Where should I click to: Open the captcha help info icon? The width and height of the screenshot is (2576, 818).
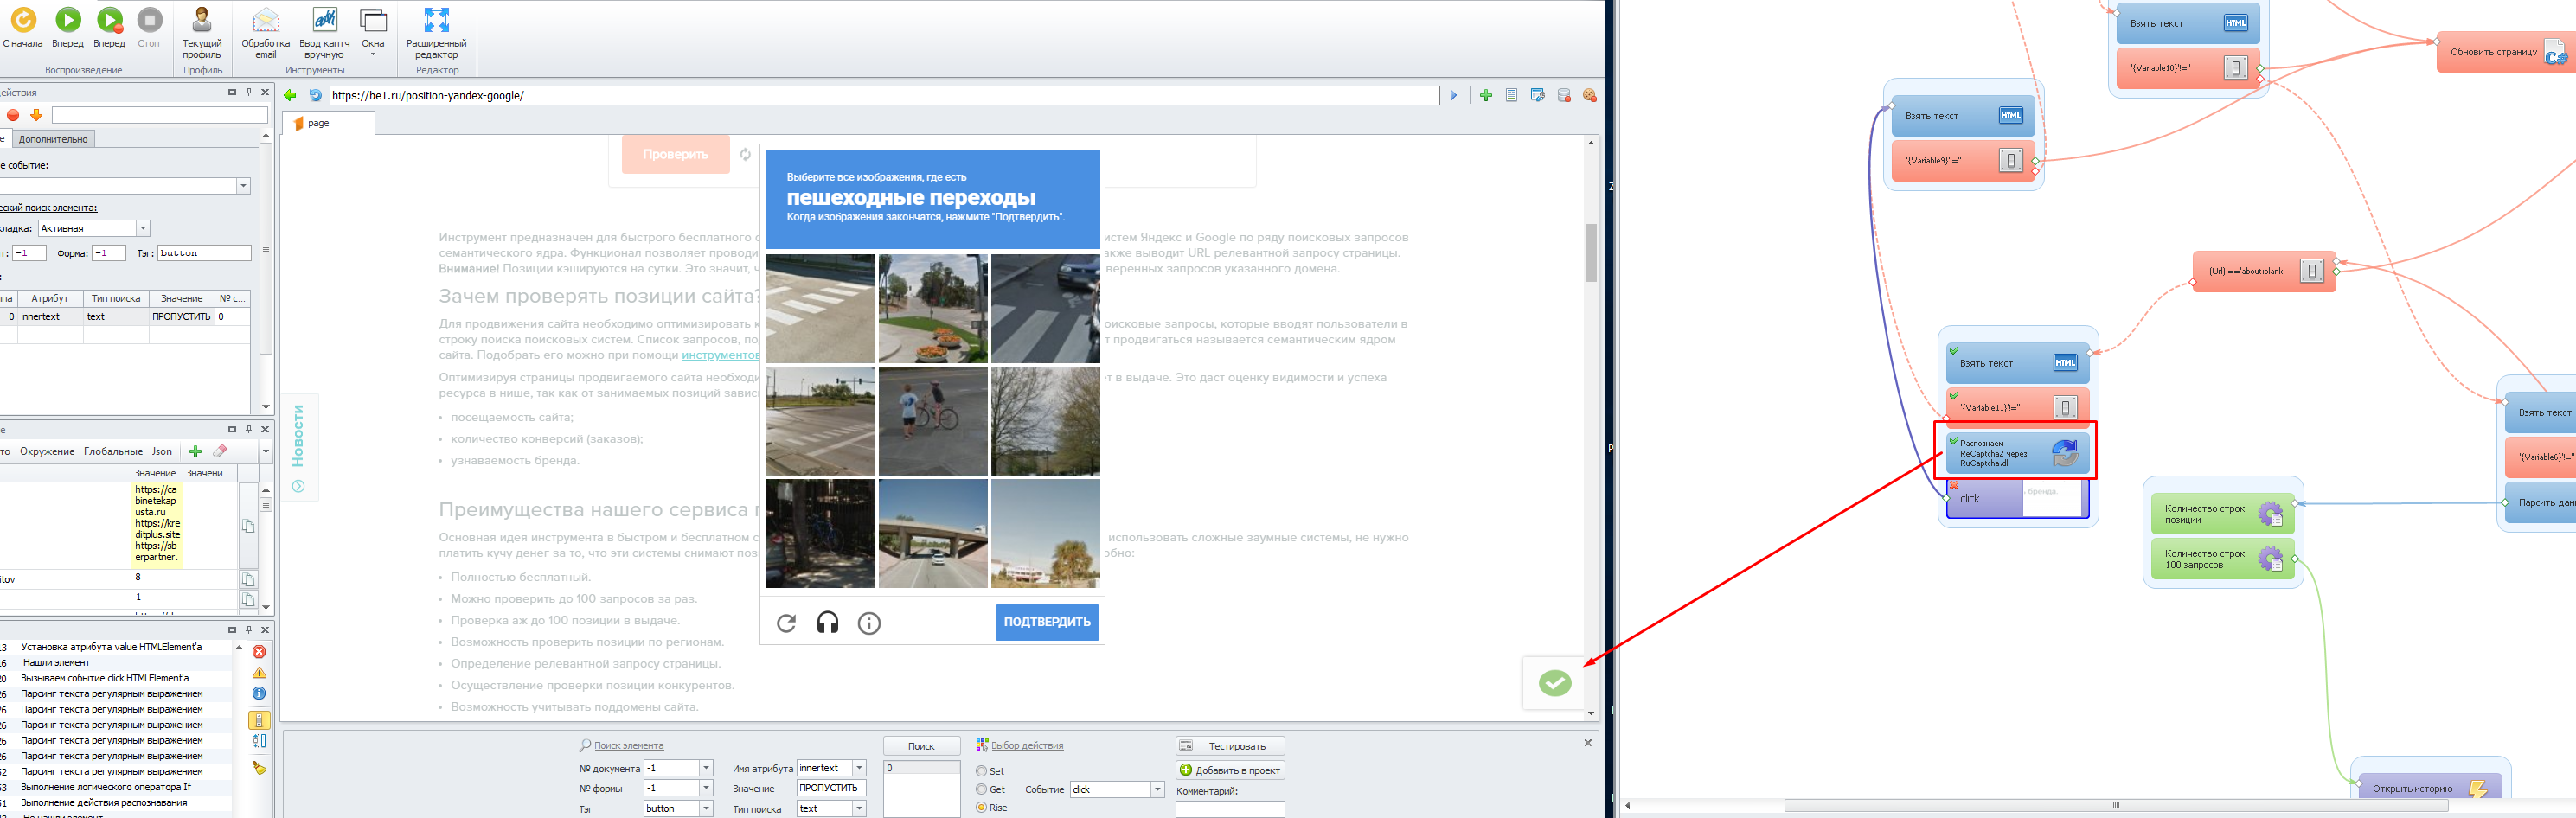869,623
